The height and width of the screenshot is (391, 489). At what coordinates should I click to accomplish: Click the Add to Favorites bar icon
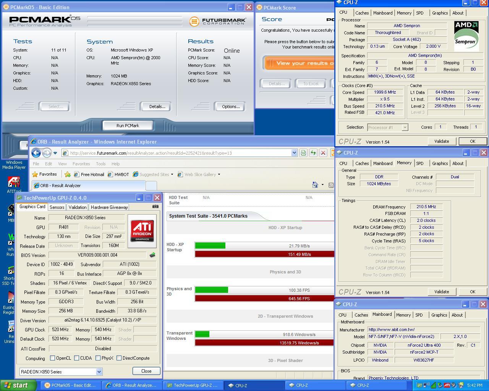click(x=68, y=174)
